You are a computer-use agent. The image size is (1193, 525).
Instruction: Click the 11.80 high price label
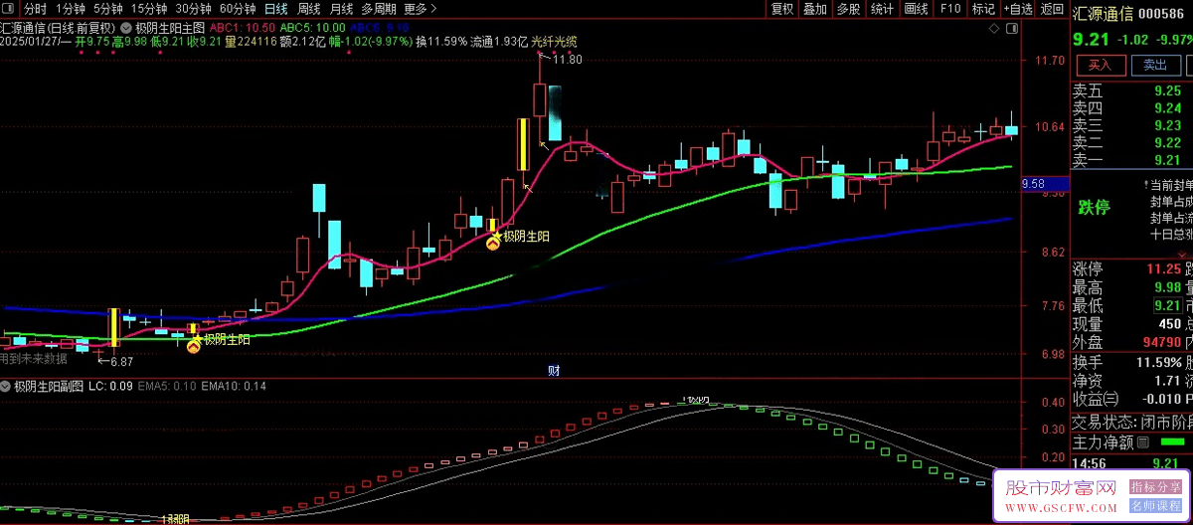tap(568, 60)
